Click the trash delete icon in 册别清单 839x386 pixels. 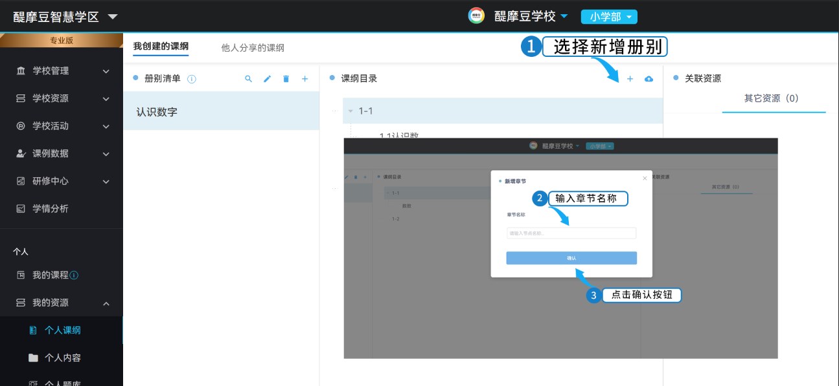286,79
